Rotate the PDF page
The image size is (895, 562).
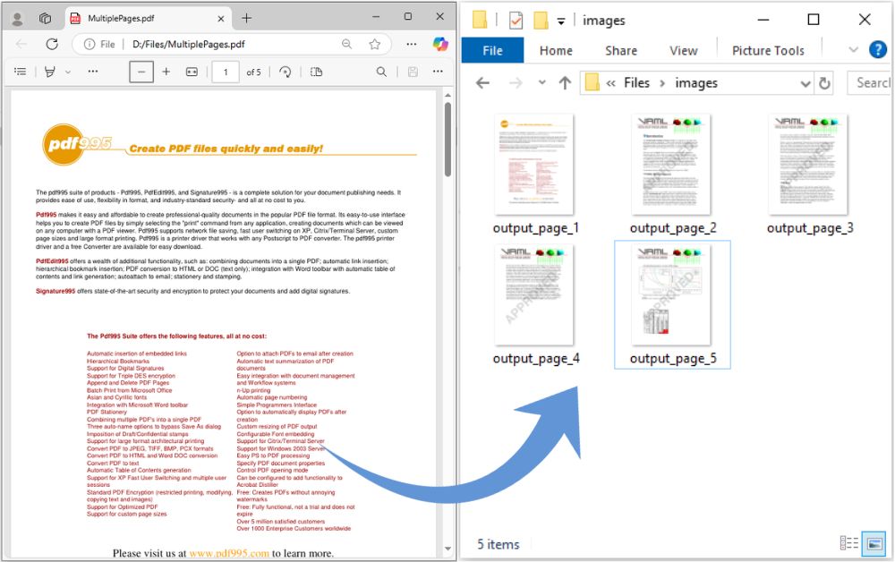point(286,72)
